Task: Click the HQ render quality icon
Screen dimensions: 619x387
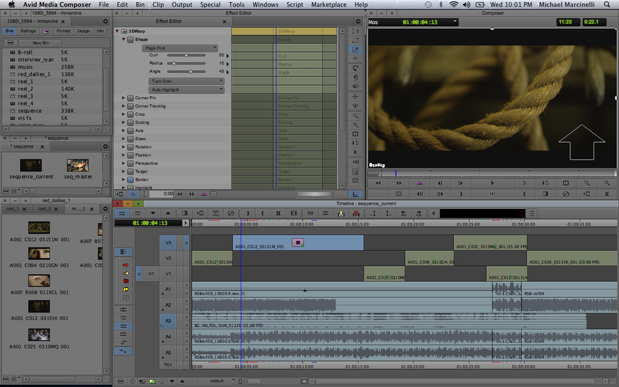Action: tap(356, 162)
